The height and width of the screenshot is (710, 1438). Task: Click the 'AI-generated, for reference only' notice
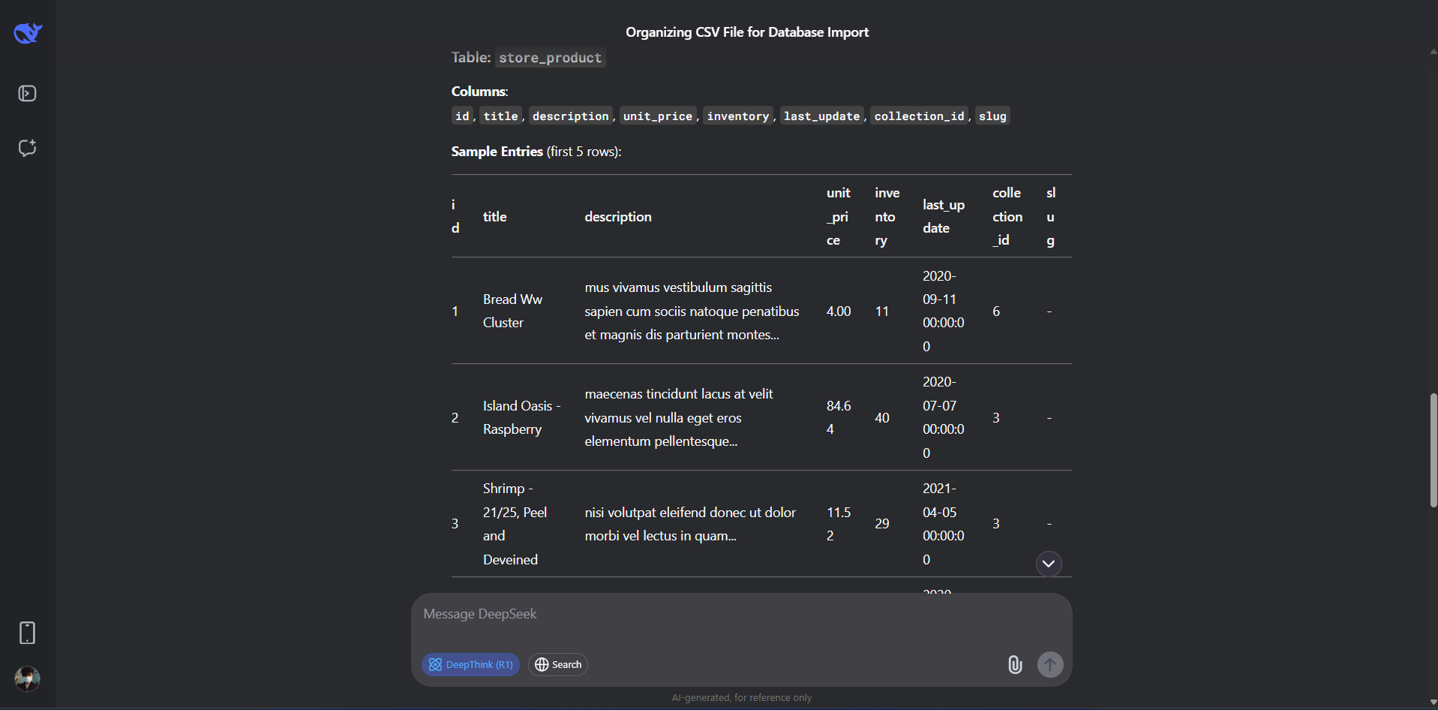[742, 698]
